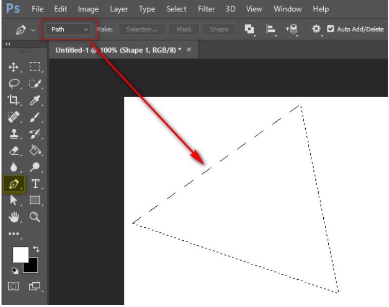Select the Dodge tool
Viewport: 389px width, 307px height.
35,167
